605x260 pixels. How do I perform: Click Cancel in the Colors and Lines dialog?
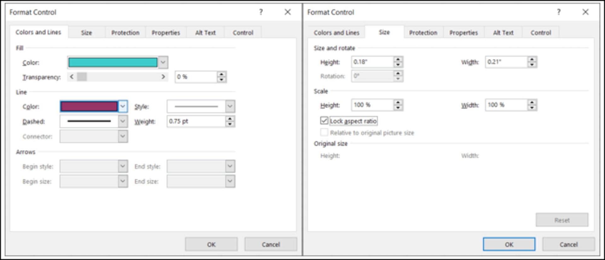point(271,244)
